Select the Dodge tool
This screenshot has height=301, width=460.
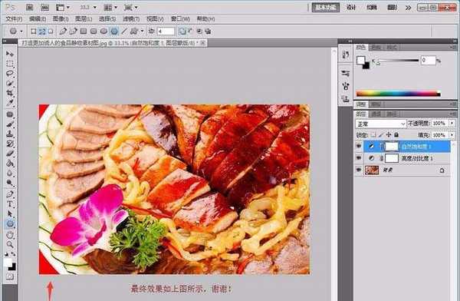[10, 183]
